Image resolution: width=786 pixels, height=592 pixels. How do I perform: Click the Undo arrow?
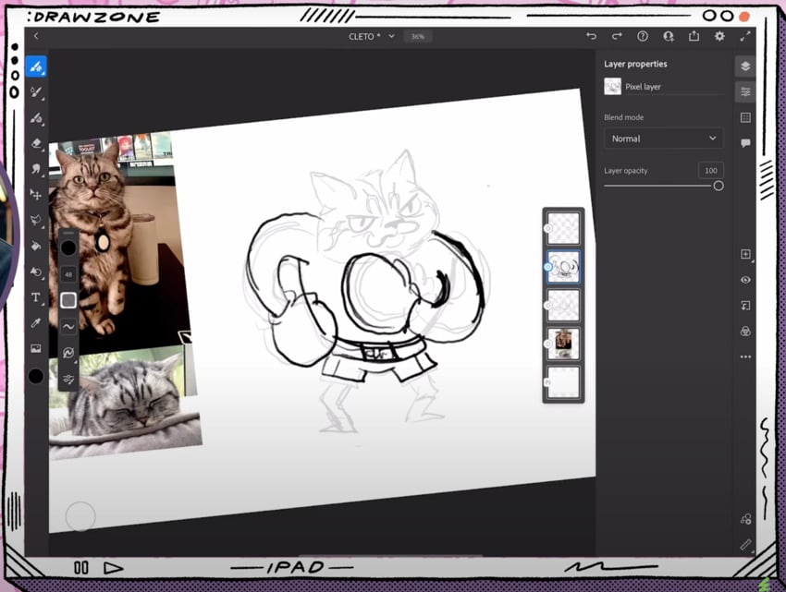click(593, 36)
